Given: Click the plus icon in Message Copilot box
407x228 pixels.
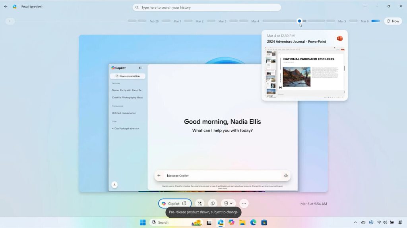Looking at the screenshot, I should (159, 176).
